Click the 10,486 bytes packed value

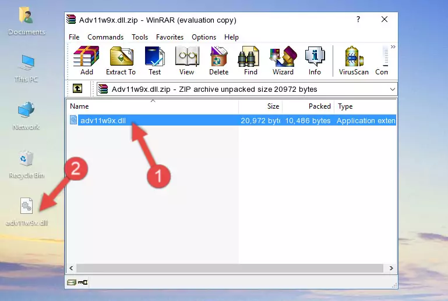point(308,120)
